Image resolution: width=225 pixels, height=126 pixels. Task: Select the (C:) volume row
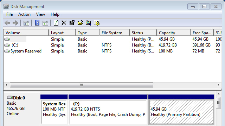tap(112, 45)
